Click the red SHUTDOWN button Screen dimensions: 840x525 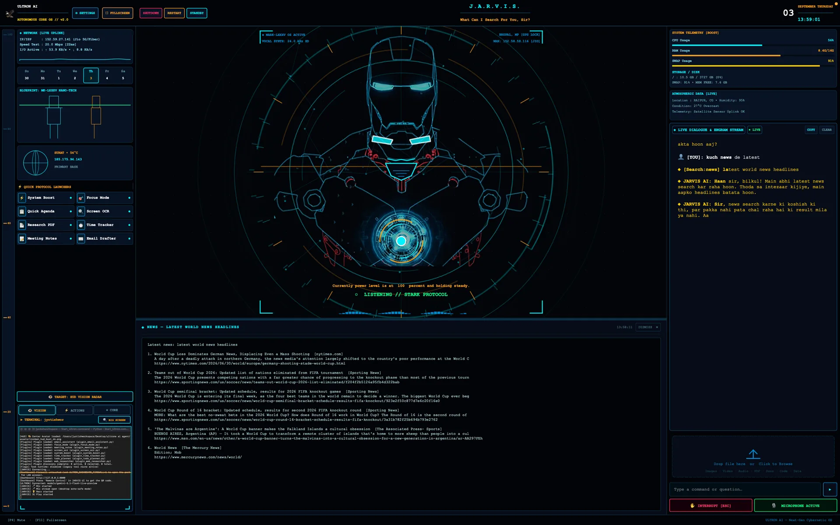click(151, 13)
